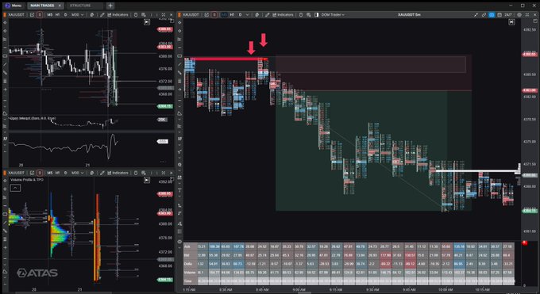Screen dimensions: 540x294
Task: Select rectangle drawing tool in main chart sidebar
Action: click(x=179, y=55)
